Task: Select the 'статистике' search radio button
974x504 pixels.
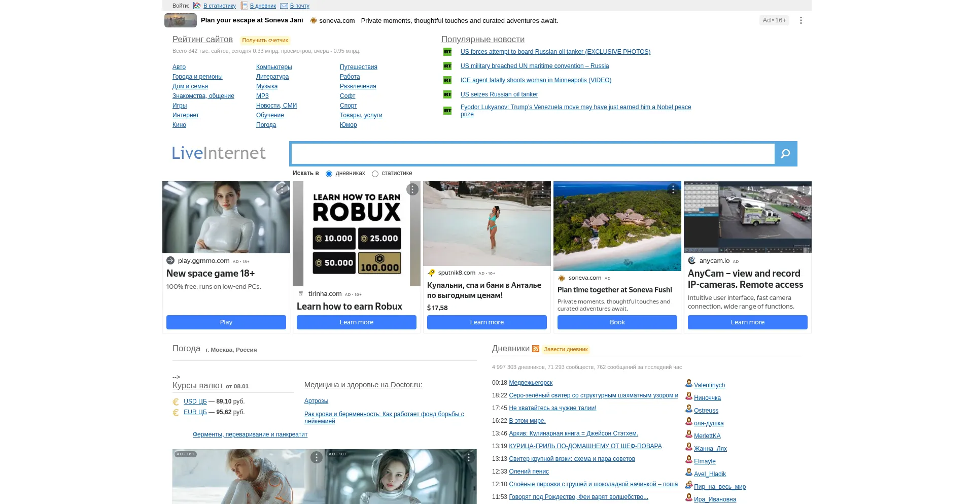Action: pos(375,174)
